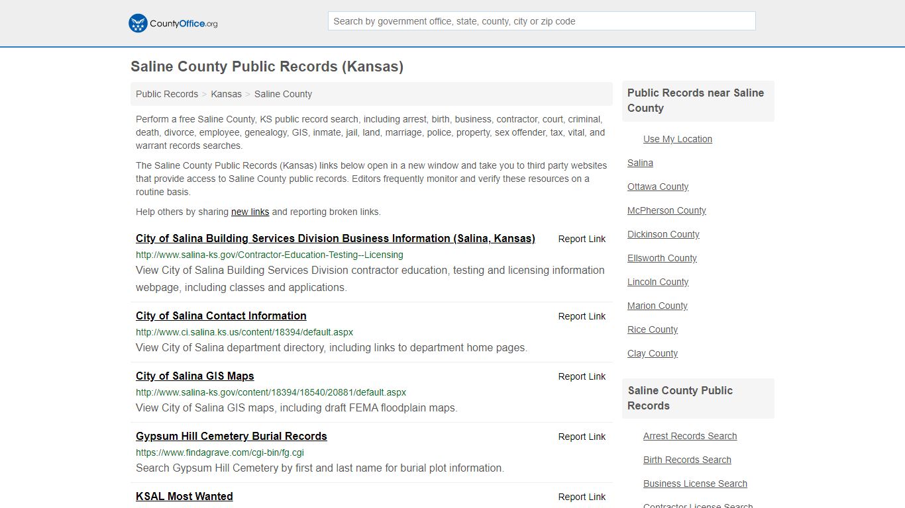
Task: Report link for City of Salina Contact Information
Action: 582,316
